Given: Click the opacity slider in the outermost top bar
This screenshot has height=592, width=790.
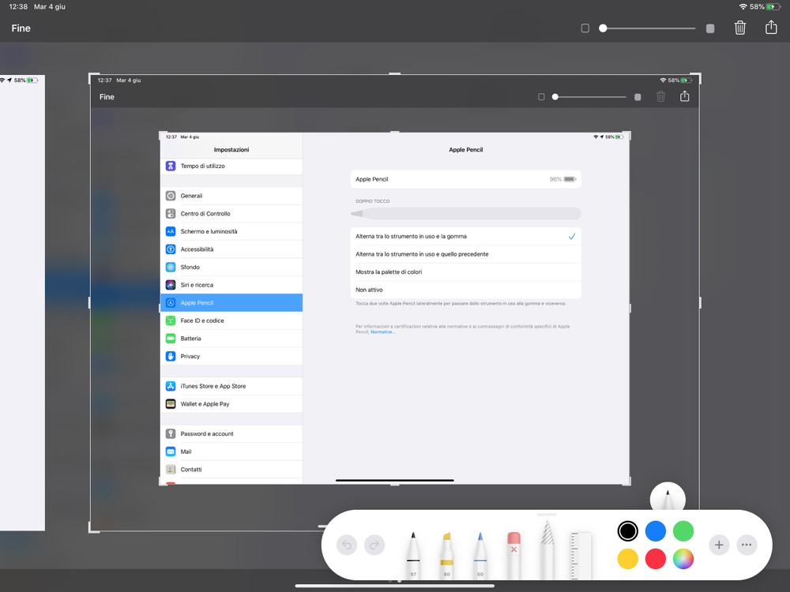Looking at the screenshot, I should 648,28.
